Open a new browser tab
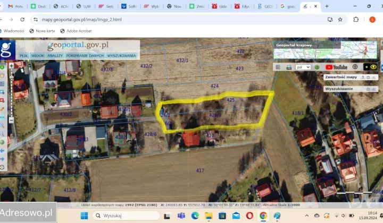Image resolution: width=383 pixels, height=223 pixels. click(327, 6)
